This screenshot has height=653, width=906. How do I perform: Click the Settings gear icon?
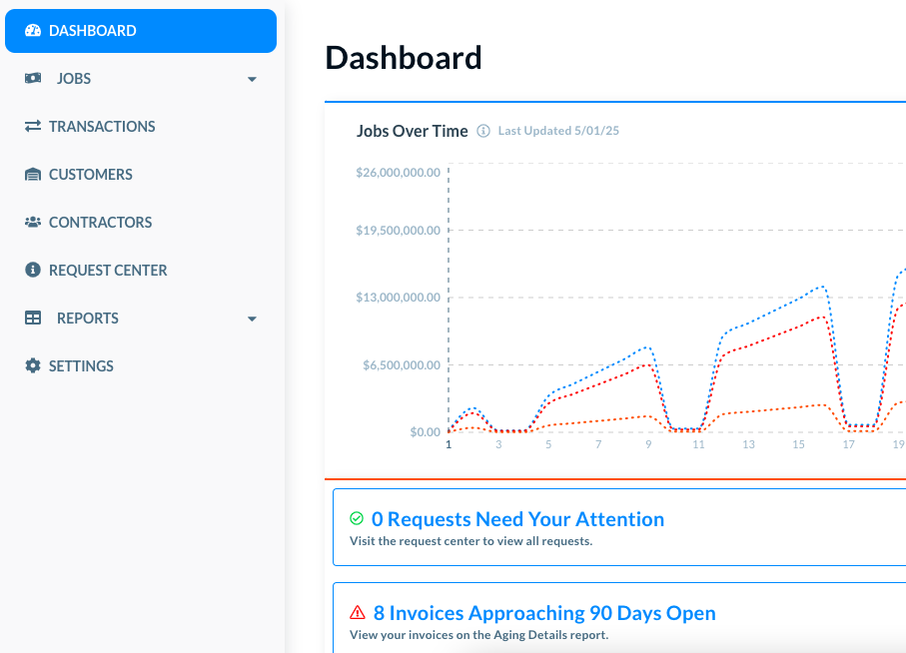pos(33,366)
